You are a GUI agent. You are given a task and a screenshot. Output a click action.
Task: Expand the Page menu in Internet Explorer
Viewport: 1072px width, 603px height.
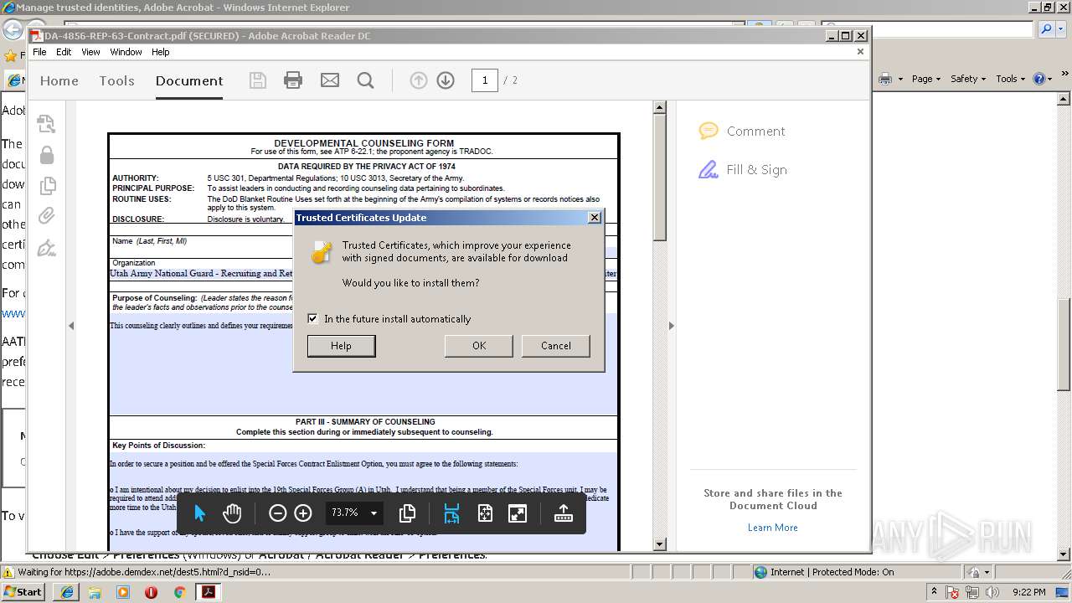[926, 79]
